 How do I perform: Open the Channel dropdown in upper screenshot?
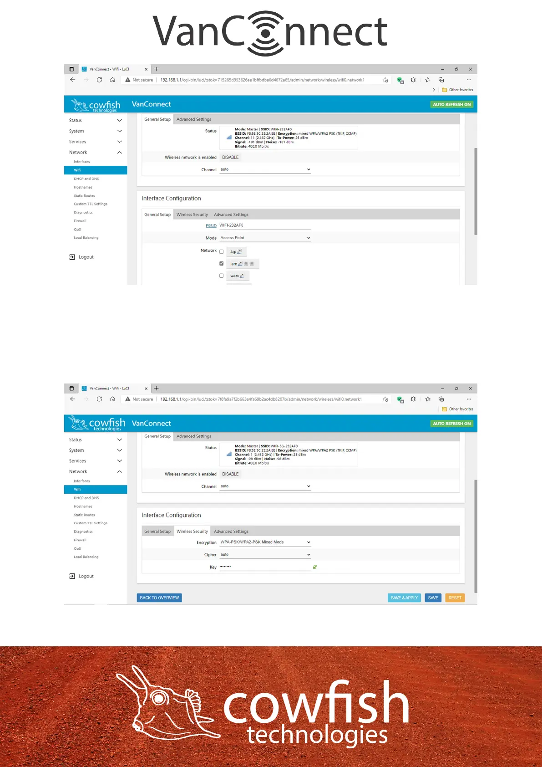(x=265, y=169)
